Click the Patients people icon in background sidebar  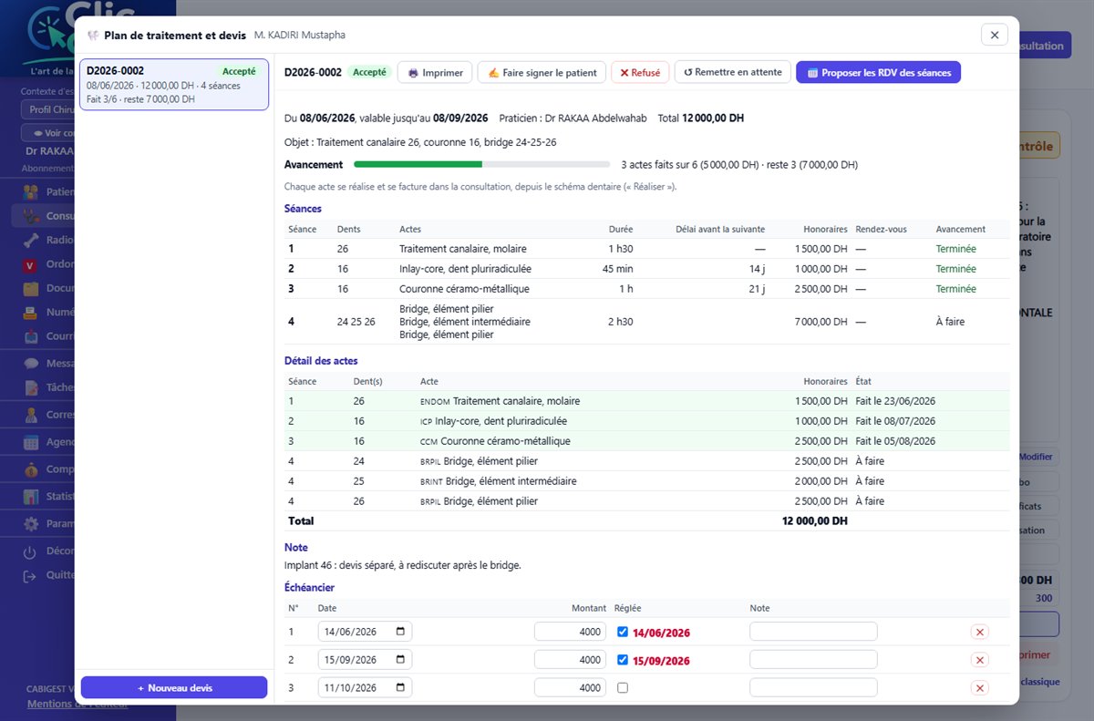pyautogui.click(x=31, y=192)
